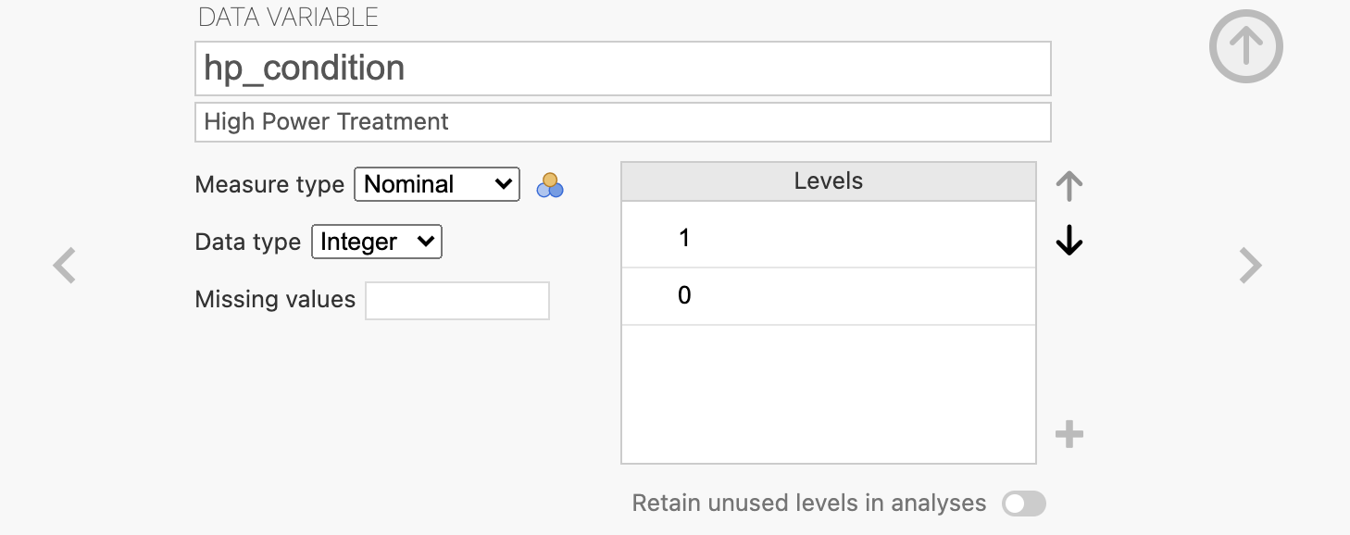Image resolution: width=1350 pixels, height=535 pixels.
Task: Click the Measure type label text
Action: tap(269, 184)
